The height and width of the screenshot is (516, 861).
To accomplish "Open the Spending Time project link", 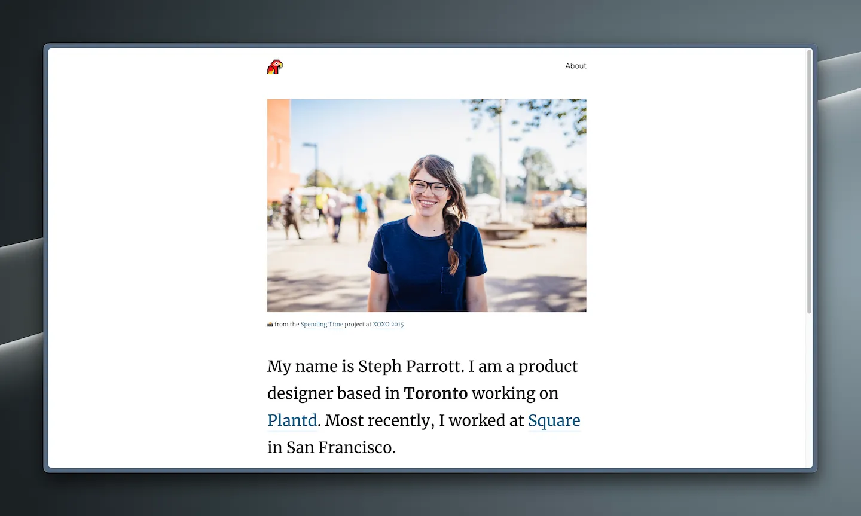I will point(322,324).
